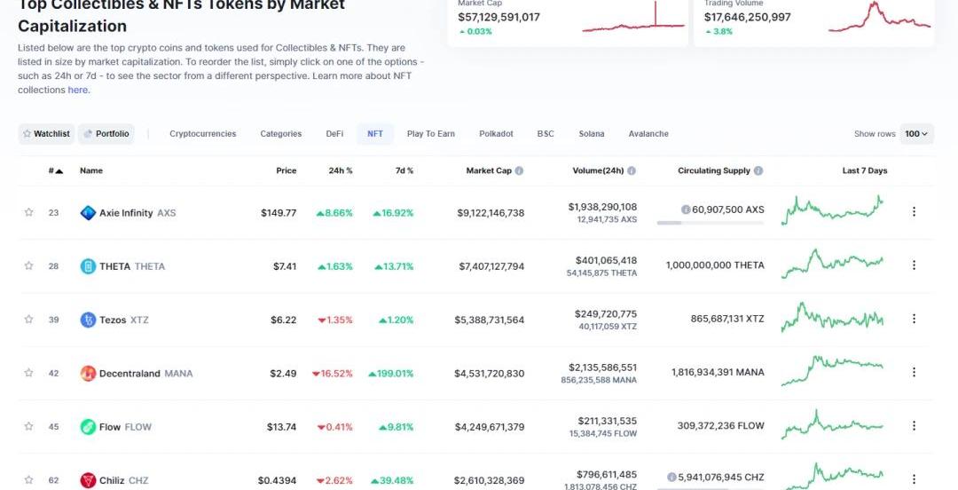Switch to the Avalanche tab
Image resolution: width=958 pixels, height=490 pixels.
[x=648, y=133]
